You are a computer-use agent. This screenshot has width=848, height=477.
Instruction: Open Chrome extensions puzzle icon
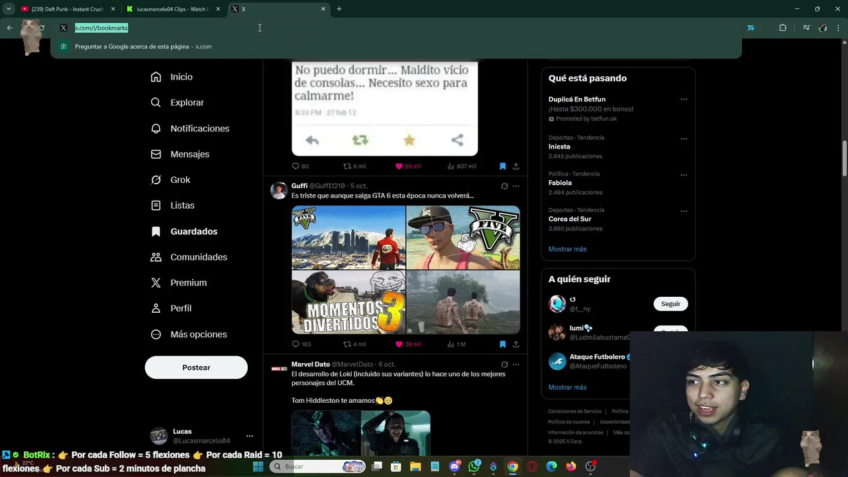782,28
